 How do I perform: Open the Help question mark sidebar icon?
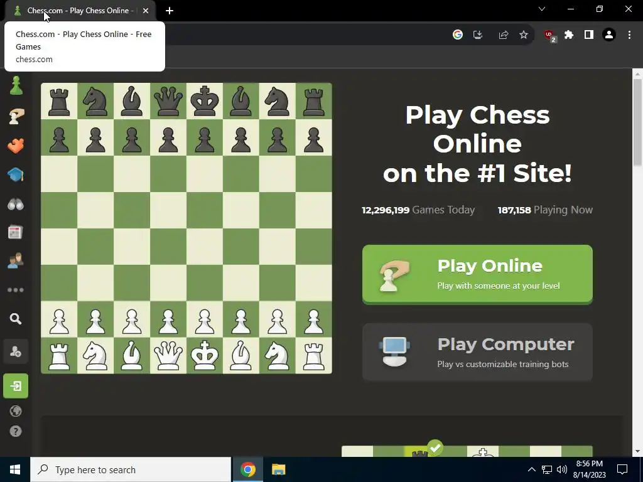16,431
